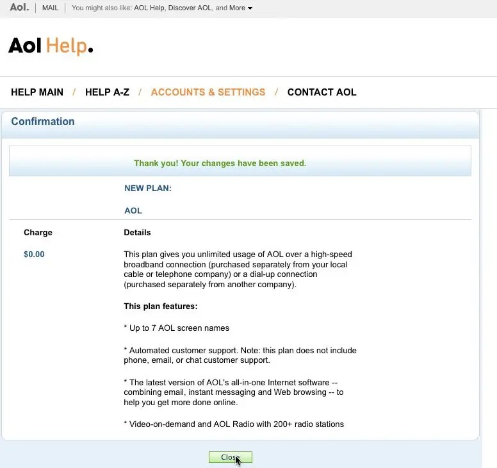Screen dimensions: 497x468
Task: Expand the More dropdown arrow
Action: point(250,8)
